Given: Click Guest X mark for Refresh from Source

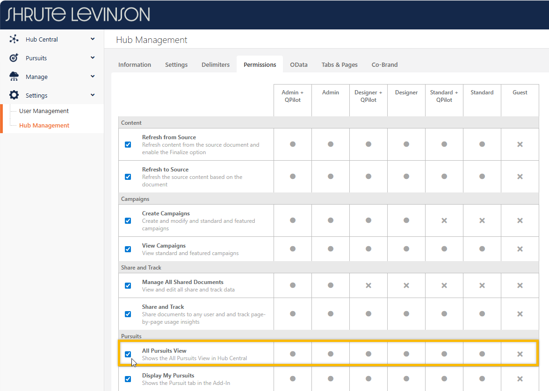Looking at the screenshot, I should tap(520, 144).
